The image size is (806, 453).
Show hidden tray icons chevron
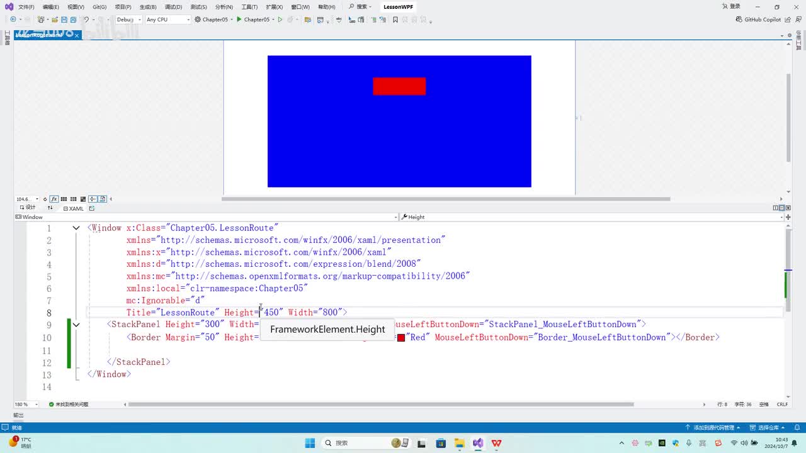(622, 443)
